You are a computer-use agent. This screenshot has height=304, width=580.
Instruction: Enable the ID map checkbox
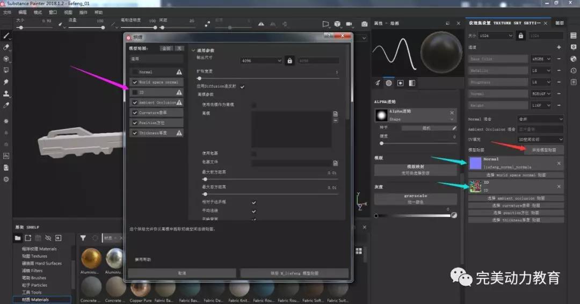coord(135,92)
